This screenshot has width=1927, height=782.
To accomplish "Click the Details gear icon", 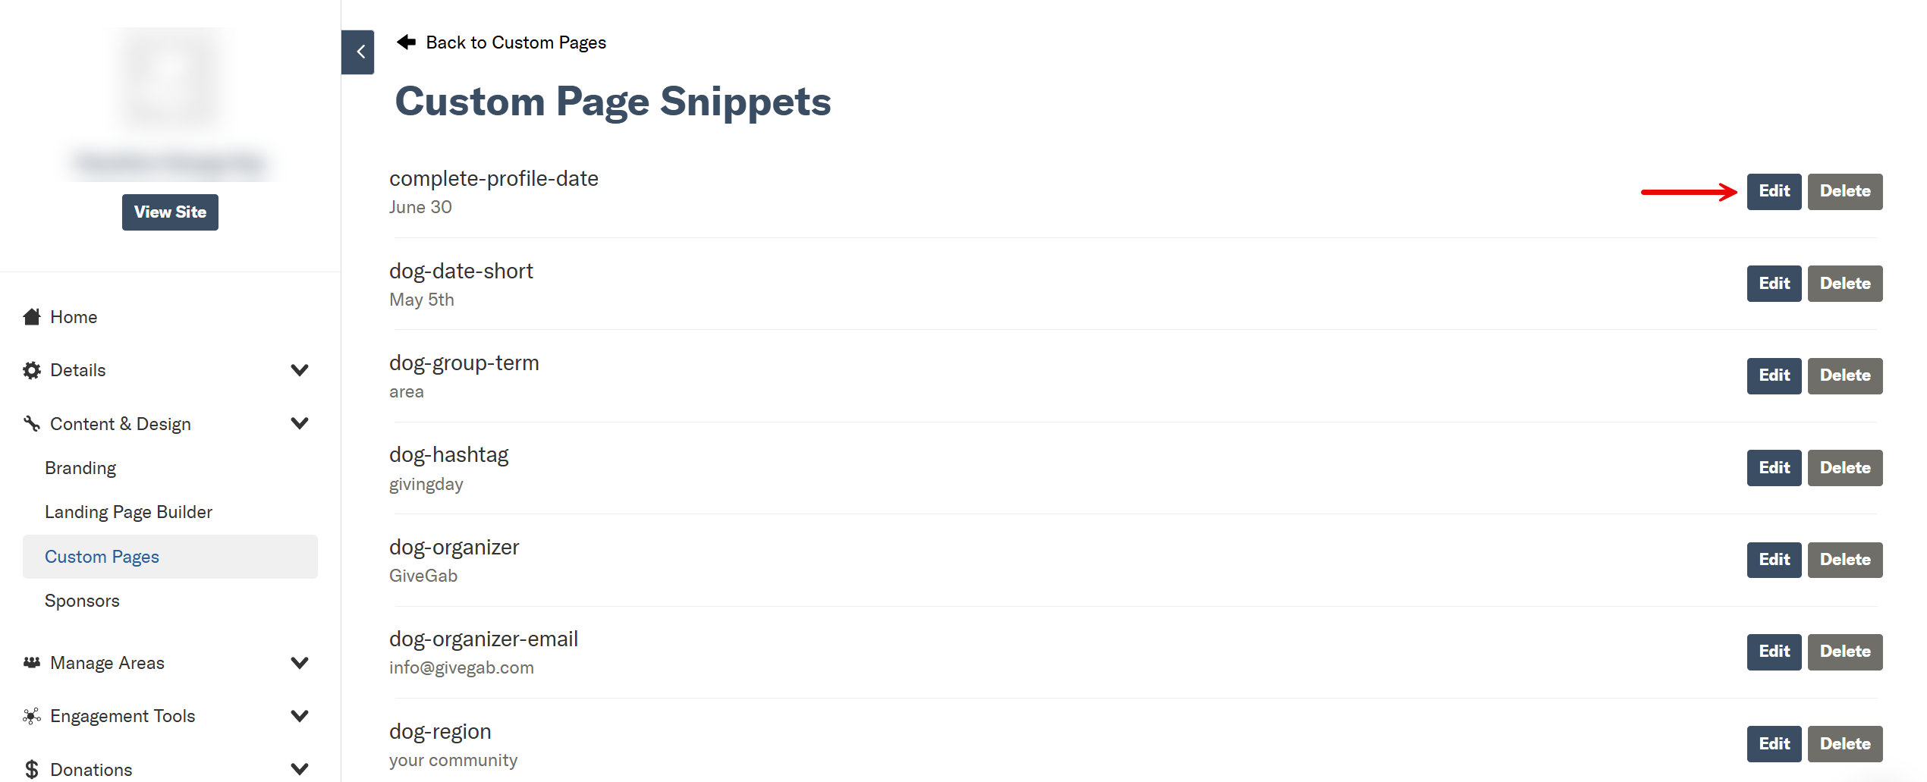I will (x=32, y=370).
